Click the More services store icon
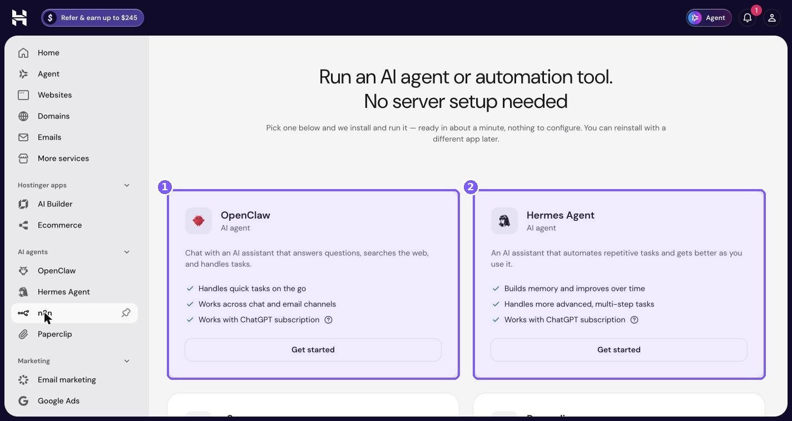The height and width of the screenshot is (421, 792). pyautogui.click(x=23, y=159)
